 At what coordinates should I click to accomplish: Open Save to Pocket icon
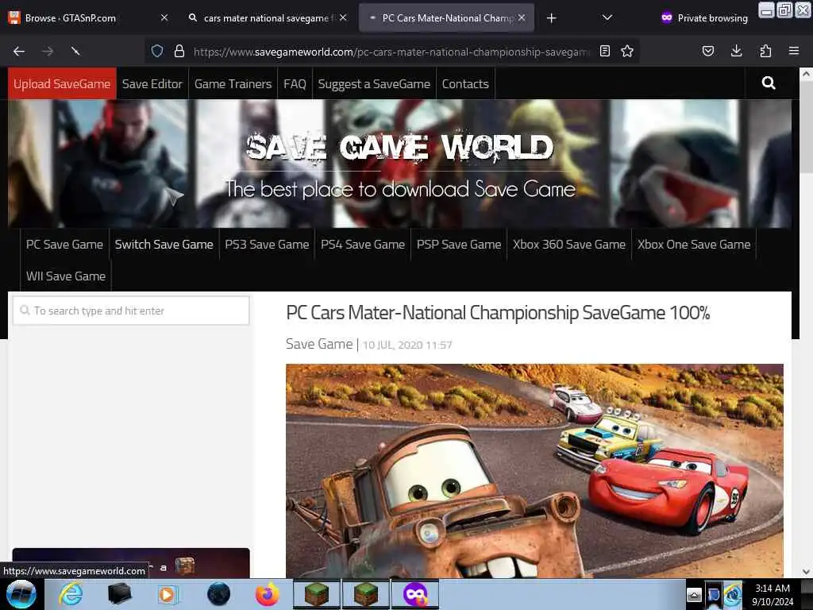point(708,51)
